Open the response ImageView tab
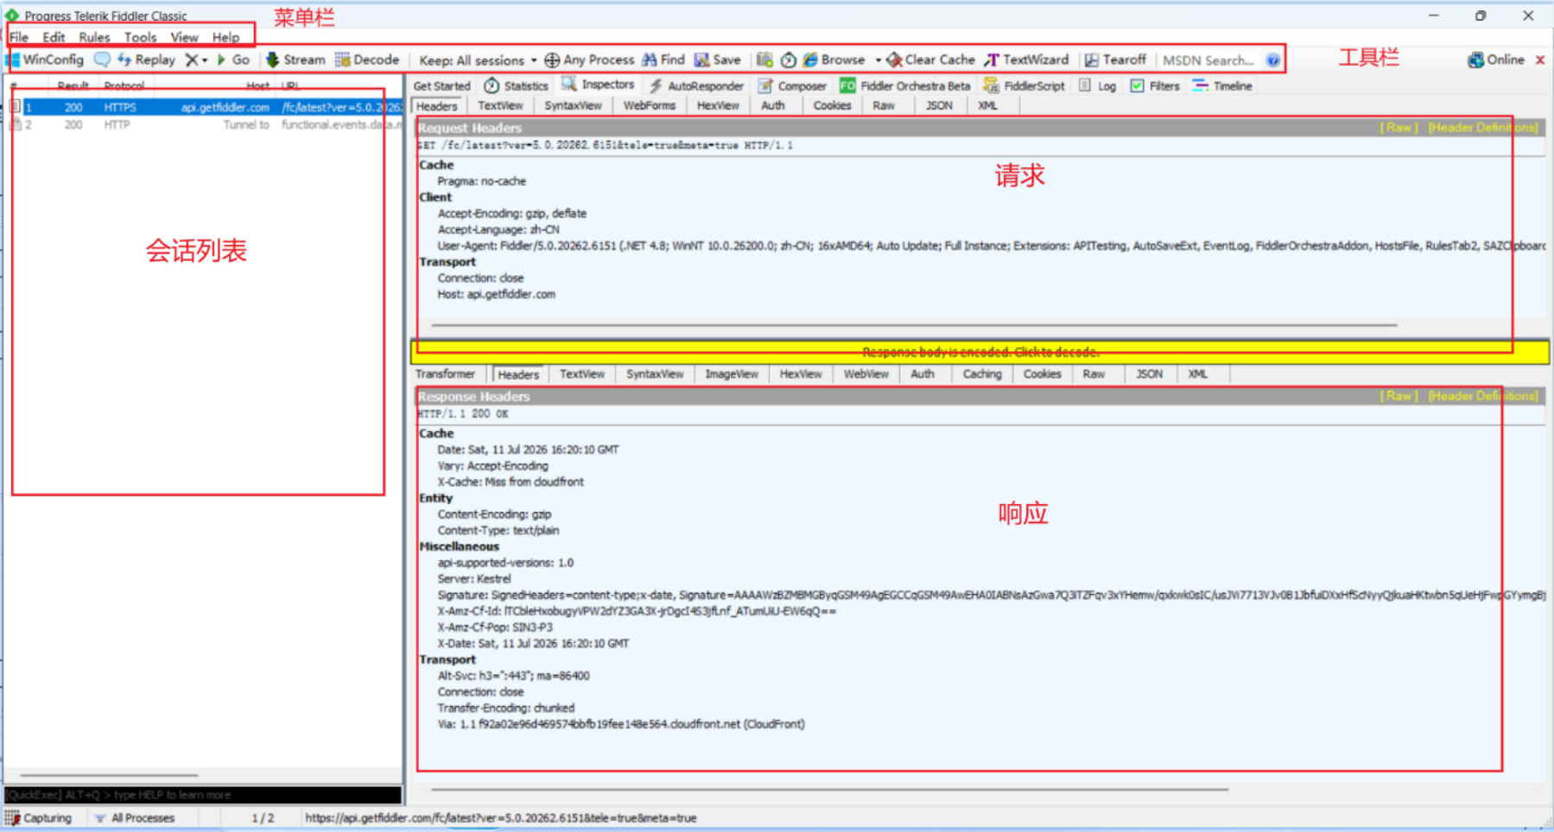Image resolution: width=1554 pixels, height=832 pixels. point(732,374)
